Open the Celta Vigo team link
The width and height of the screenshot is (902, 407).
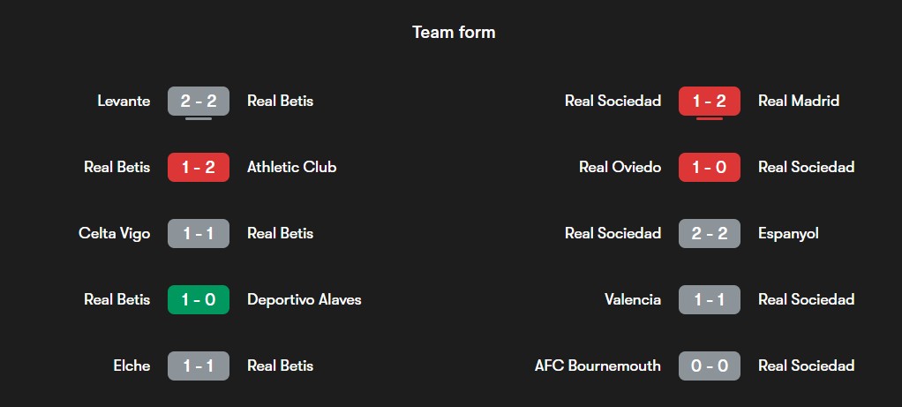pos(115,234)
